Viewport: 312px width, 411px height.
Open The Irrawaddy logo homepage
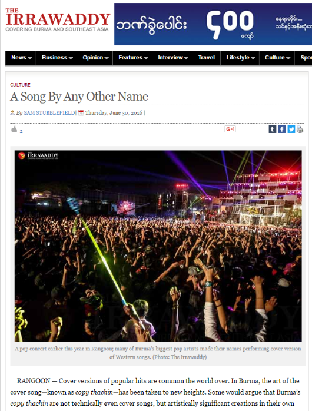(57, 20)
